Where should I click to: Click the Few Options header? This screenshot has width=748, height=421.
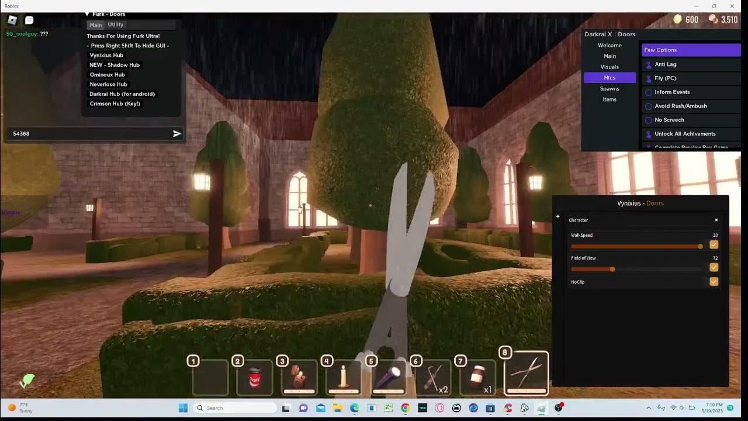pyautogui.click(x=691, y=50)
